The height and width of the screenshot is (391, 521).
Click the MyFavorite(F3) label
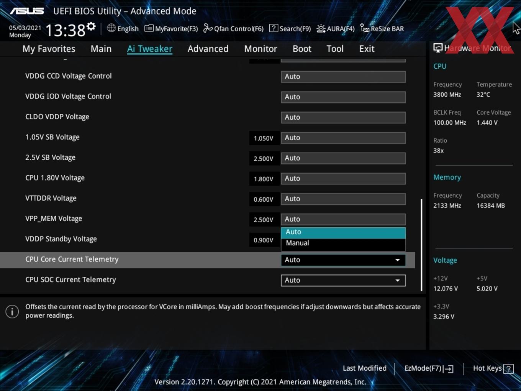[177, 29]
